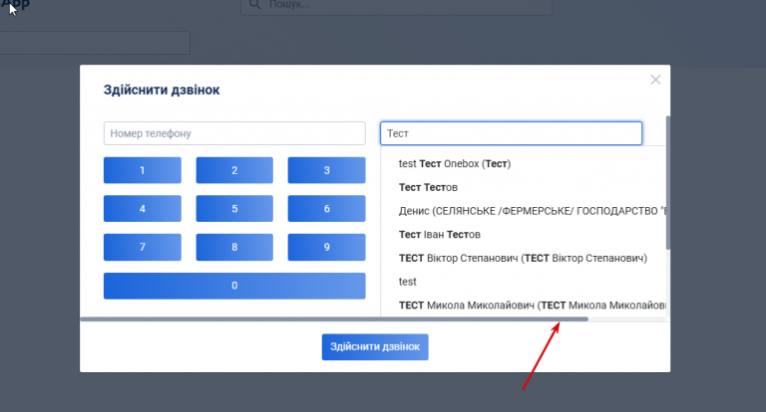Viewport: 766px width, 412px height.
Task: Tap keypad digit 4
Action: click(143, 209)
